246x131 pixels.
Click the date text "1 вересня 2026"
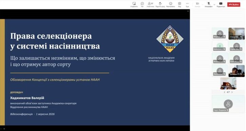45,114
